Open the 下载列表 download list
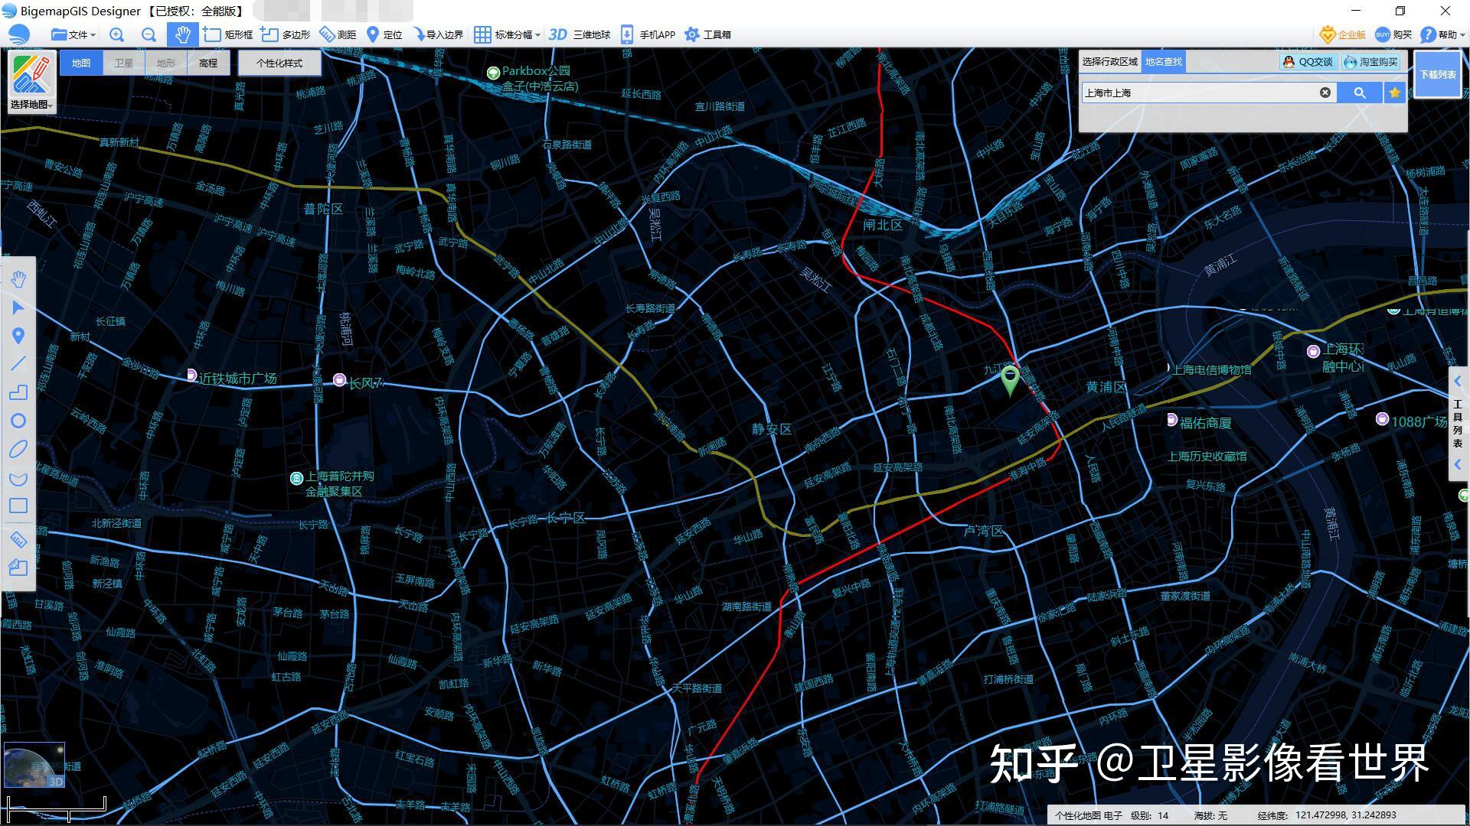 pos(1438,74)
